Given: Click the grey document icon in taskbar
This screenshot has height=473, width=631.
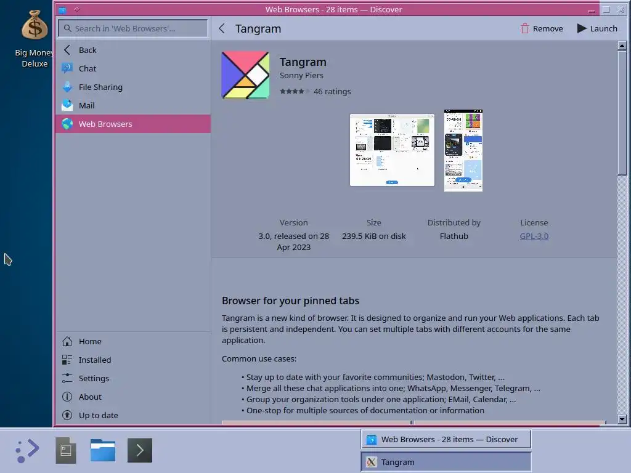Looking at the screenshot, I should tap(66, 450).
